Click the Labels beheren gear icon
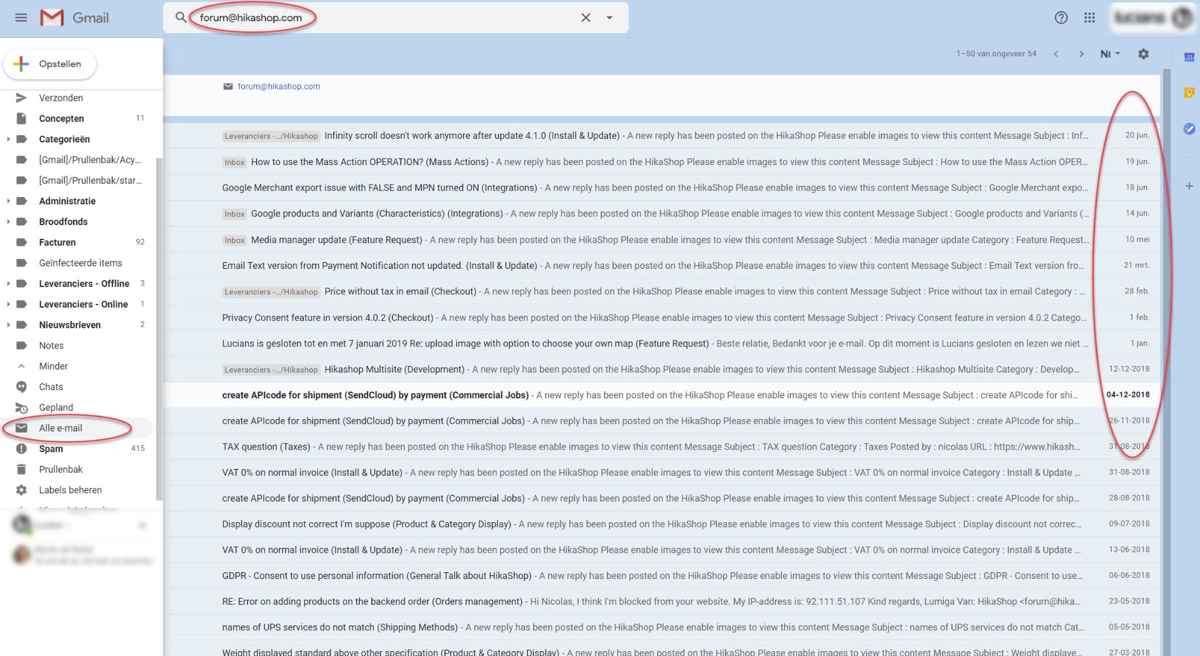The height and width of the screenshot is (656, 1200). pyautogui.click(x=21, y=490)
